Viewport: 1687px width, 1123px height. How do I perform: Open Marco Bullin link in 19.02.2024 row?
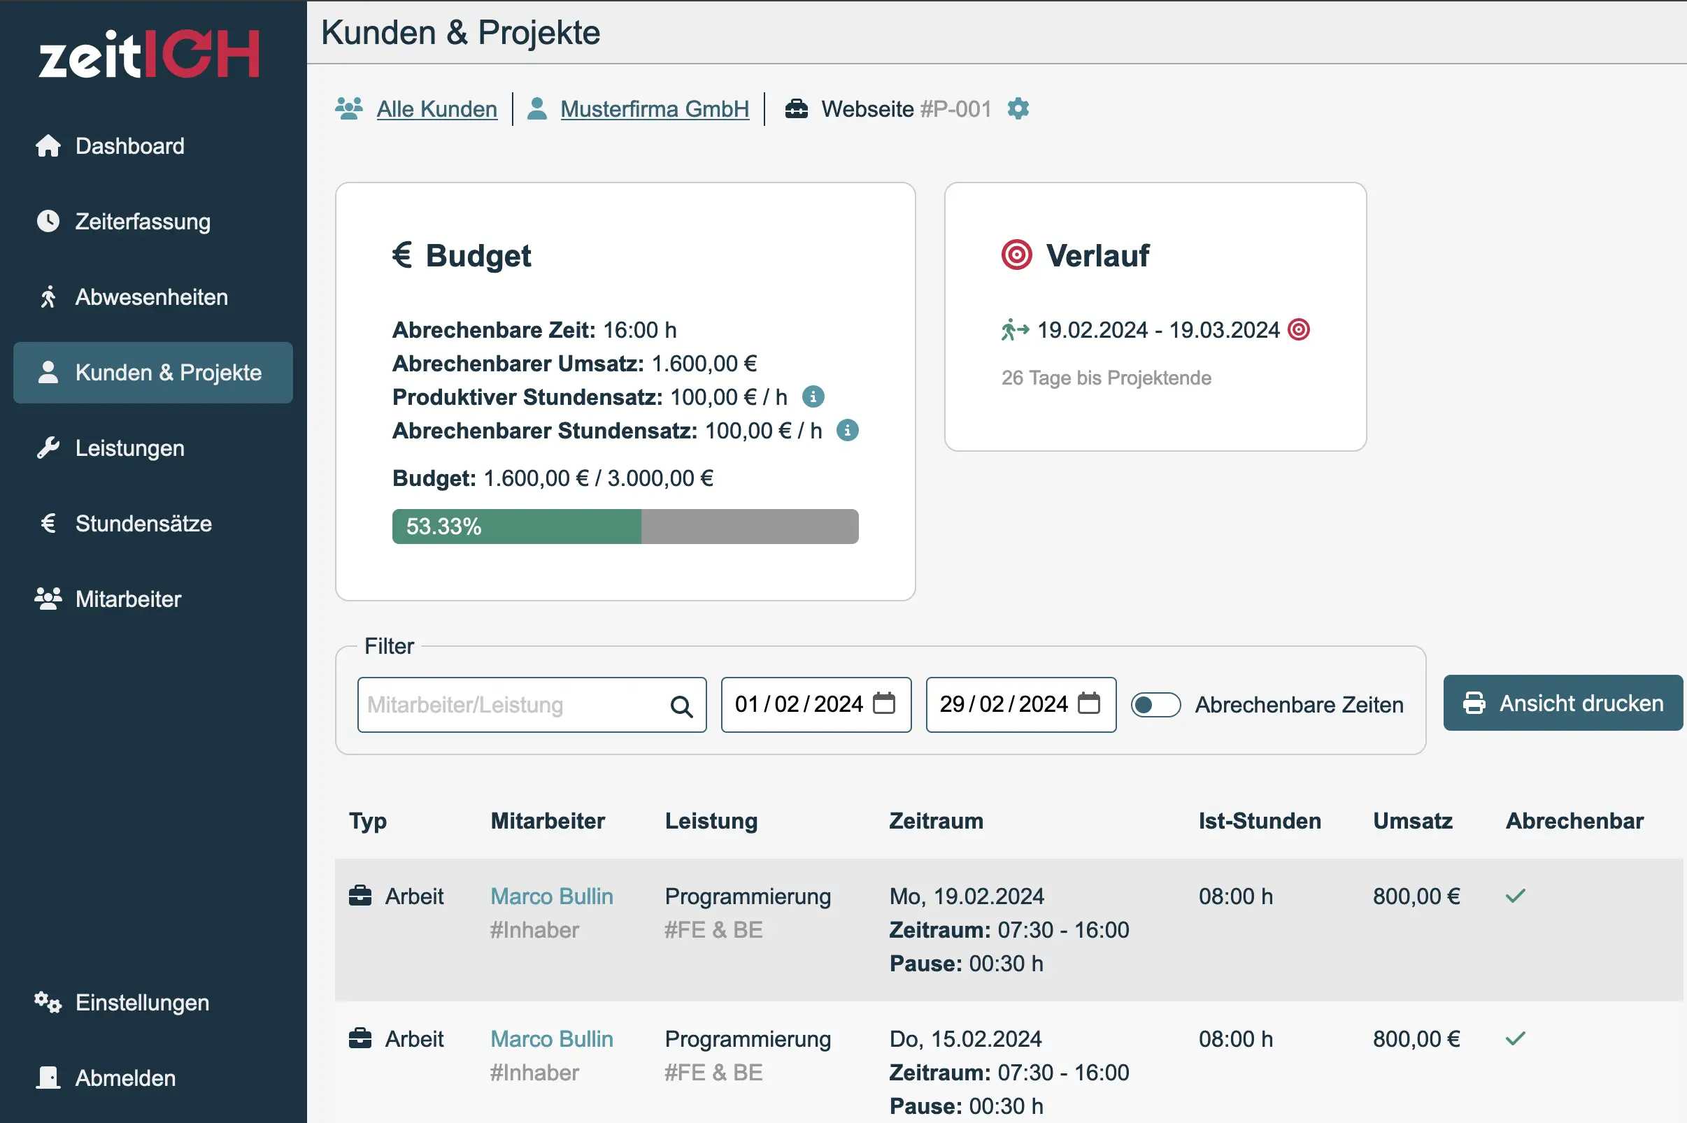click(552, 896)
